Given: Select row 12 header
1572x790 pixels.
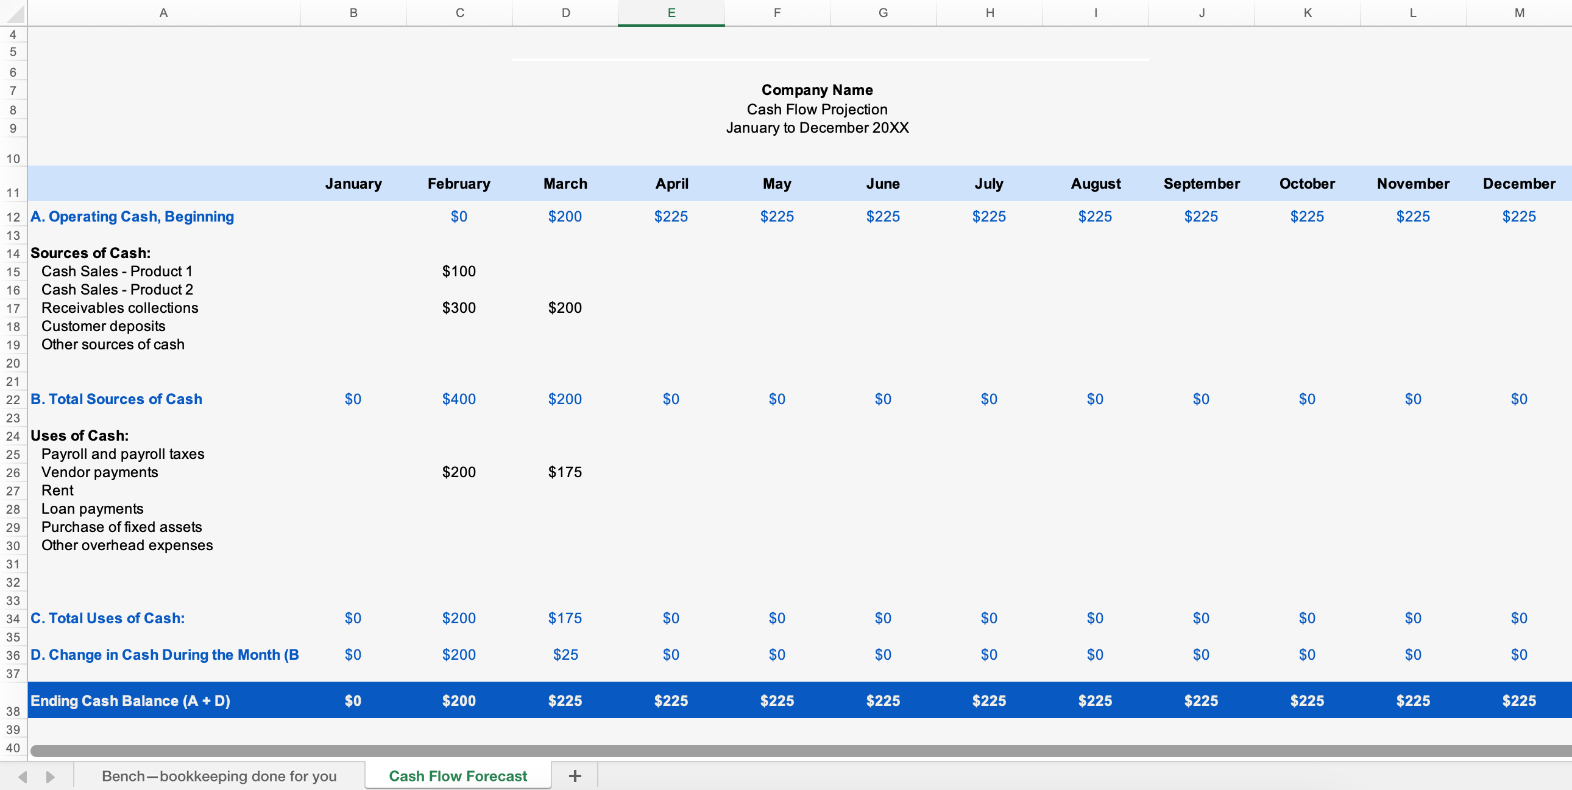Looking at the screenshot, I should coord(13,217).
